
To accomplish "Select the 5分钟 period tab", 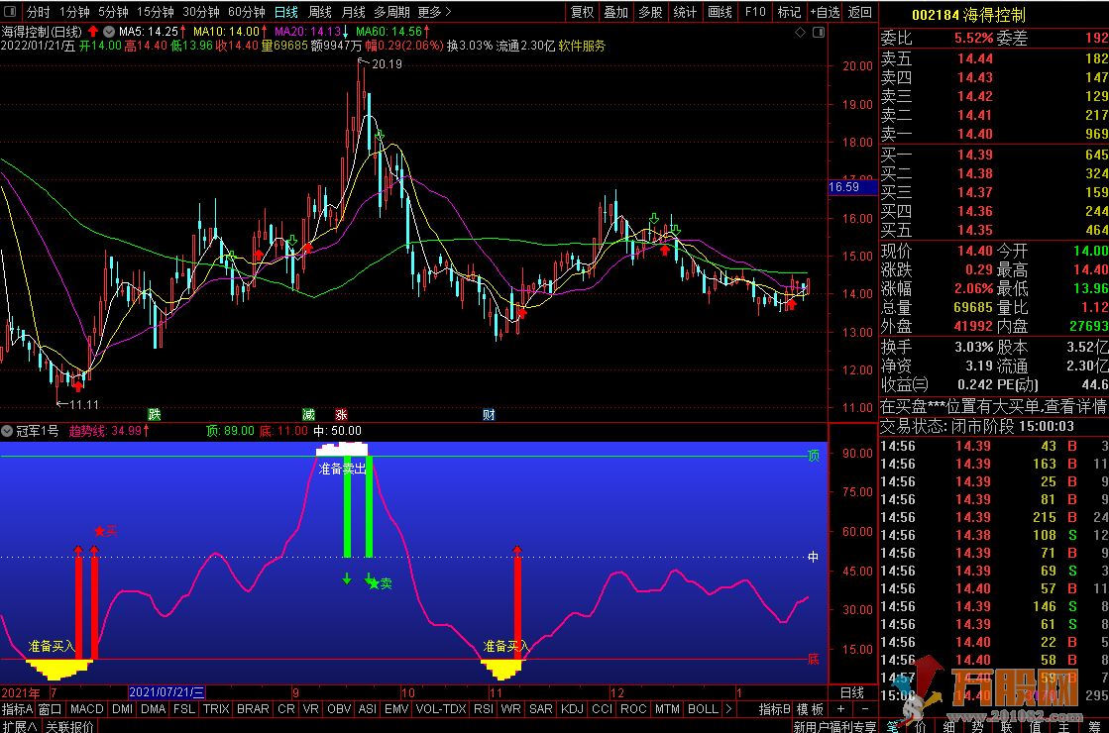I will pyautogui.click(x=113, y=12).
